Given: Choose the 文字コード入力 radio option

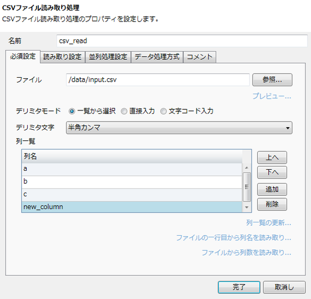Looking at the screenshot, I should click(163, 111).
